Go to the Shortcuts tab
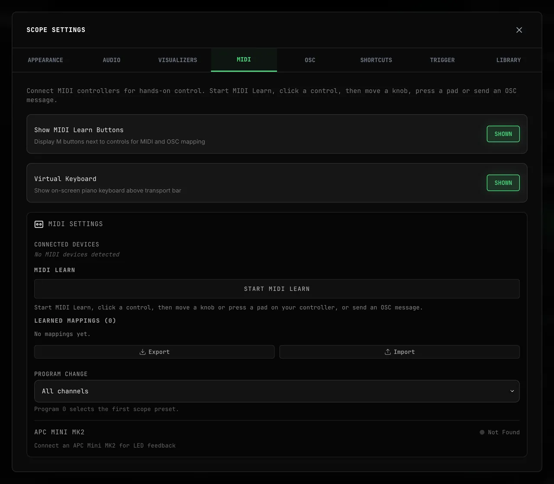This screenshot has width=554, height=484. (376, 60)
